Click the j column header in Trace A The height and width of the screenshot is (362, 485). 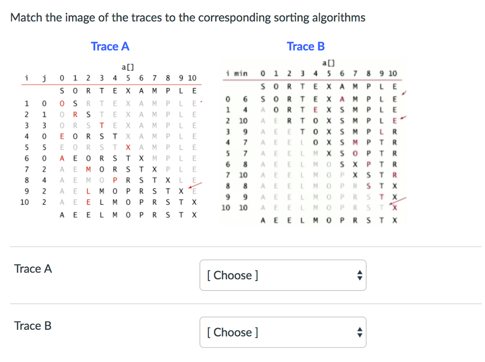44,78
